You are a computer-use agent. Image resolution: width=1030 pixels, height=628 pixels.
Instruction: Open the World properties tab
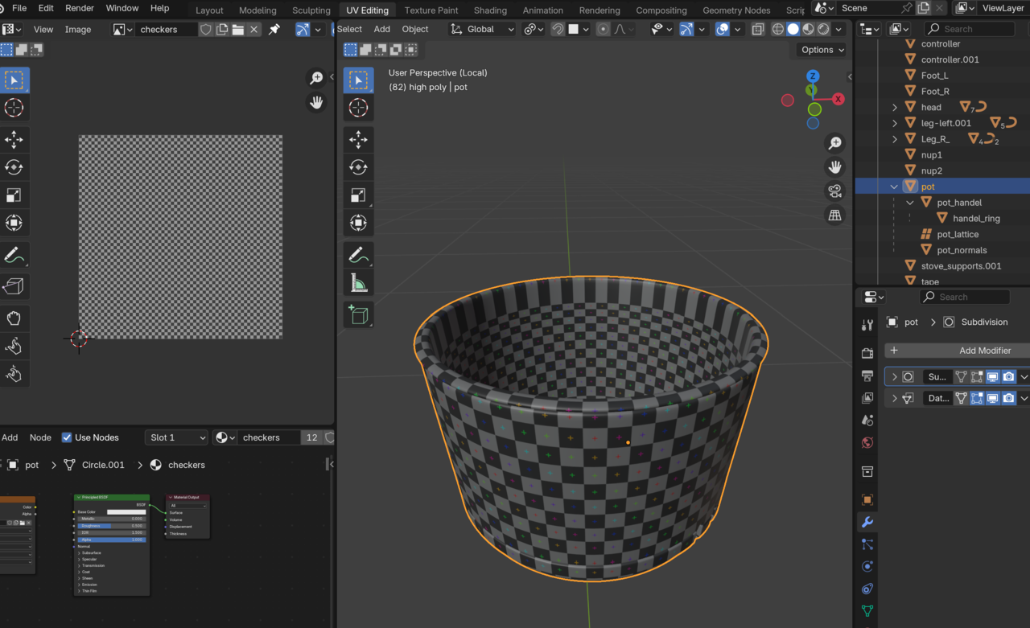click(x=867, y=443)
